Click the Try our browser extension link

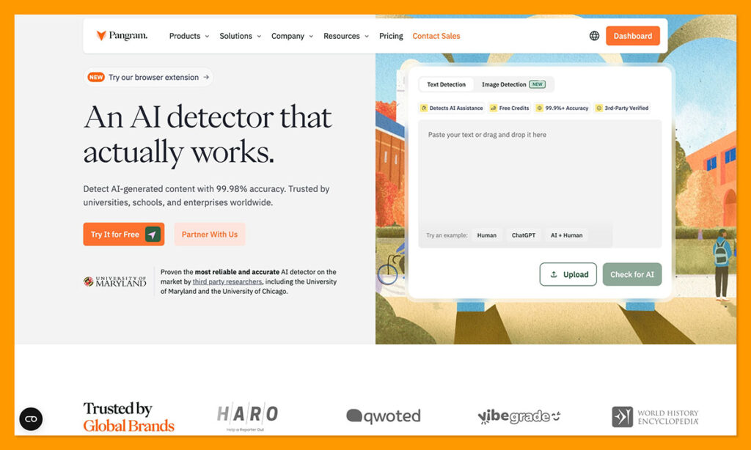click(148, 77)
